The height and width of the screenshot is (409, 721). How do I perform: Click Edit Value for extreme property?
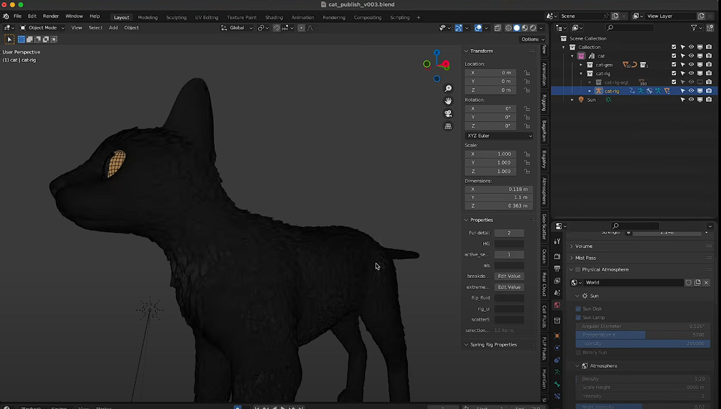click(509, 287)
